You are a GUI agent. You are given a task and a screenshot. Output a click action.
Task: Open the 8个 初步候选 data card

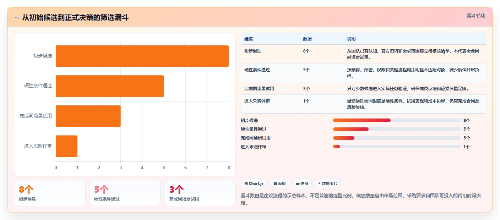(x=50, y=193)
